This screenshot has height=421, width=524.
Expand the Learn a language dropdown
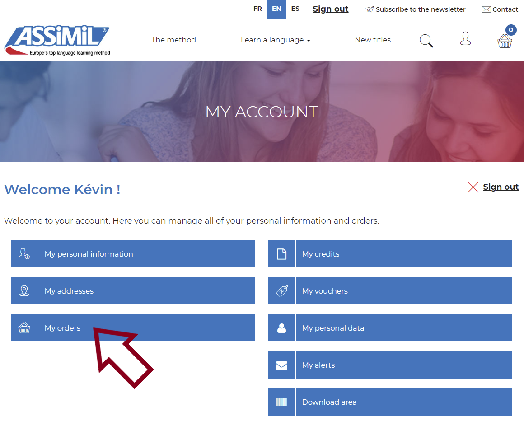[x=276, y=40]
